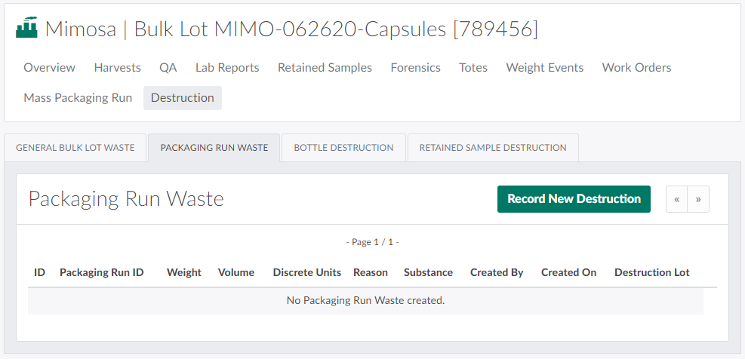Go to the Totes section

(x=473, y=68)
